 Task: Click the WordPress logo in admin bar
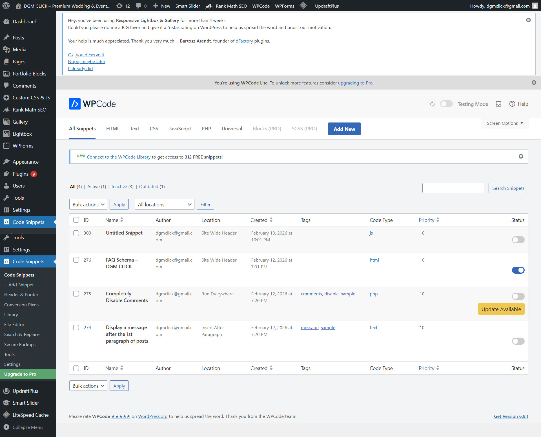click(x=6, y=6)
